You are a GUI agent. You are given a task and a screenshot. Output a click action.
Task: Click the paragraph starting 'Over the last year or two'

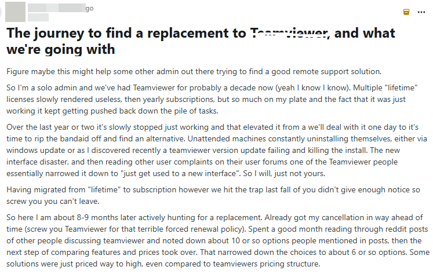[x=217, y=151]
